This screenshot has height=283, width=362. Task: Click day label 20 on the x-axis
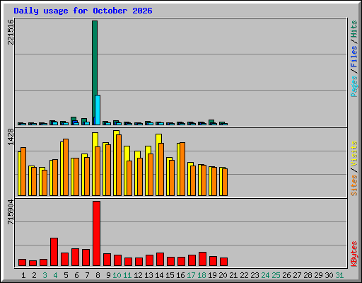pyautogui.click(x=223, y=275)
